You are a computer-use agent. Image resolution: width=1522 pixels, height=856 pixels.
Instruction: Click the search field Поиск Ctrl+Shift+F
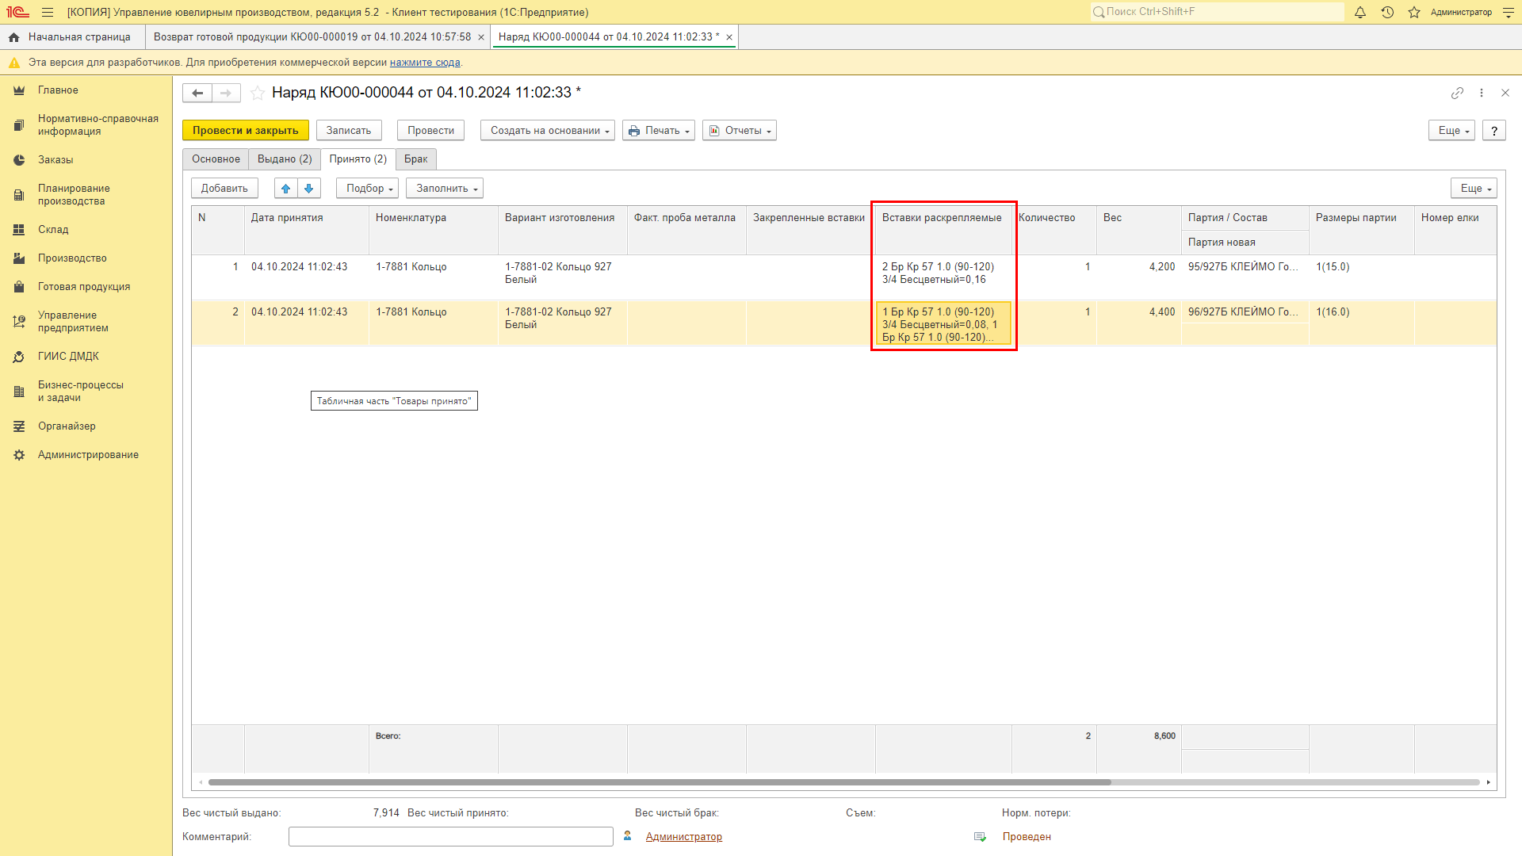(x=1217, y=12)
